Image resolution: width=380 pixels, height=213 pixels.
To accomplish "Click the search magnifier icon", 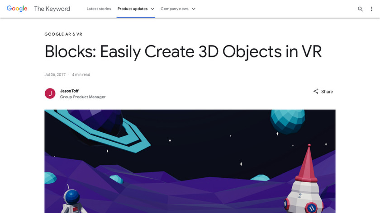I will coord(361,9).
